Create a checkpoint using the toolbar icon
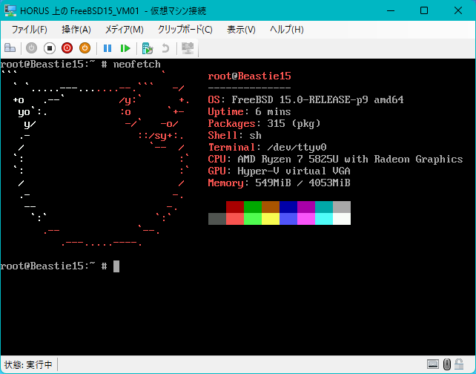 point(148,48)
